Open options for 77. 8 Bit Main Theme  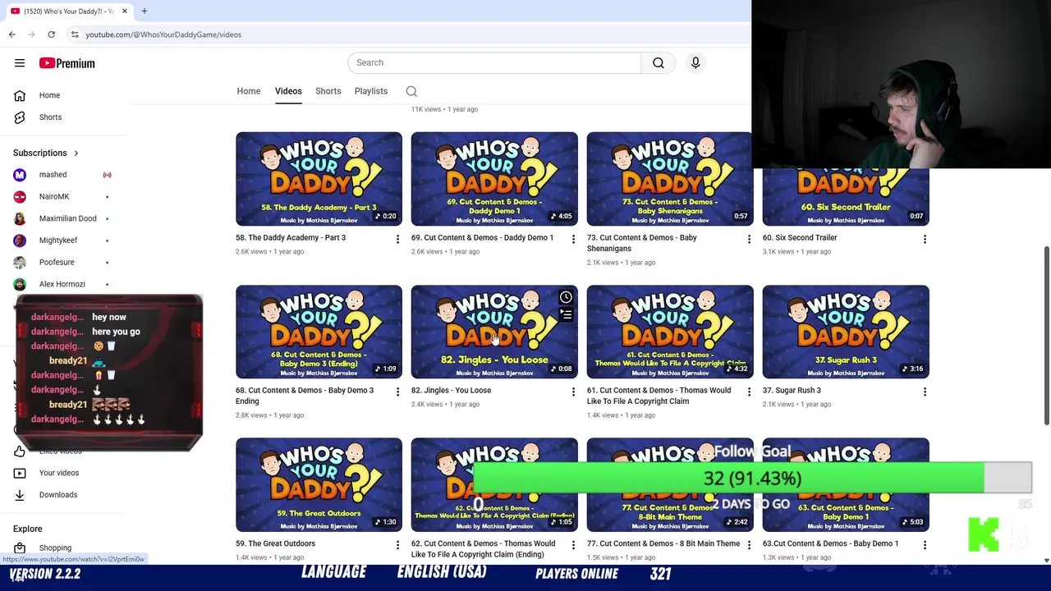point(749,544)
